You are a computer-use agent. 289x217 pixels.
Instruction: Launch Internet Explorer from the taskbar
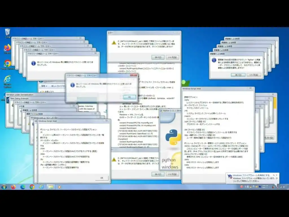click(x=41, y=187)
